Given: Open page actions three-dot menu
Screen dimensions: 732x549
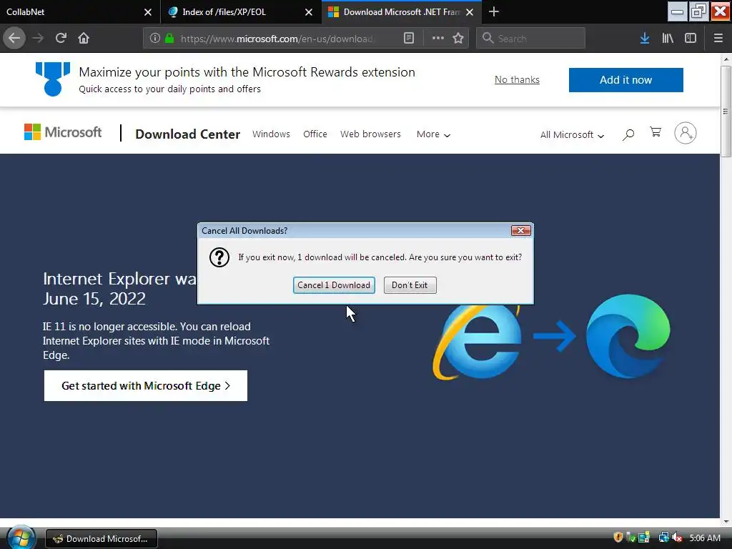Looking at the screenshot, I should click(438, 39).
